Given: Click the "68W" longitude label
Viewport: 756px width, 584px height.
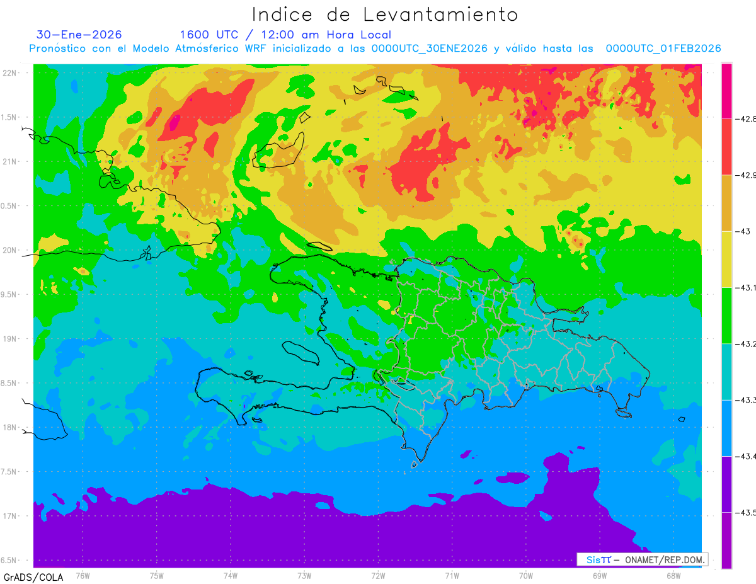Looking at the screenshot, I should [673, 575].
